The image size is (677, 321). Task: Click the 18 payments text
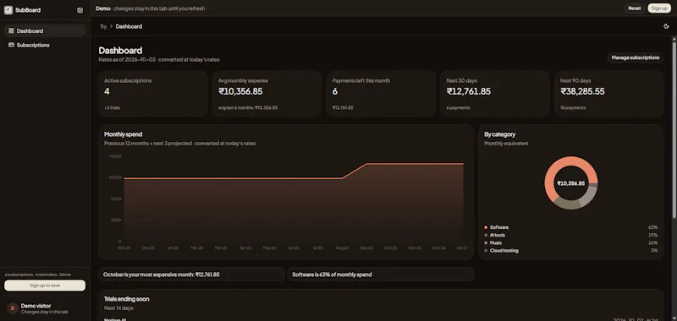click(x=573, y=108)
